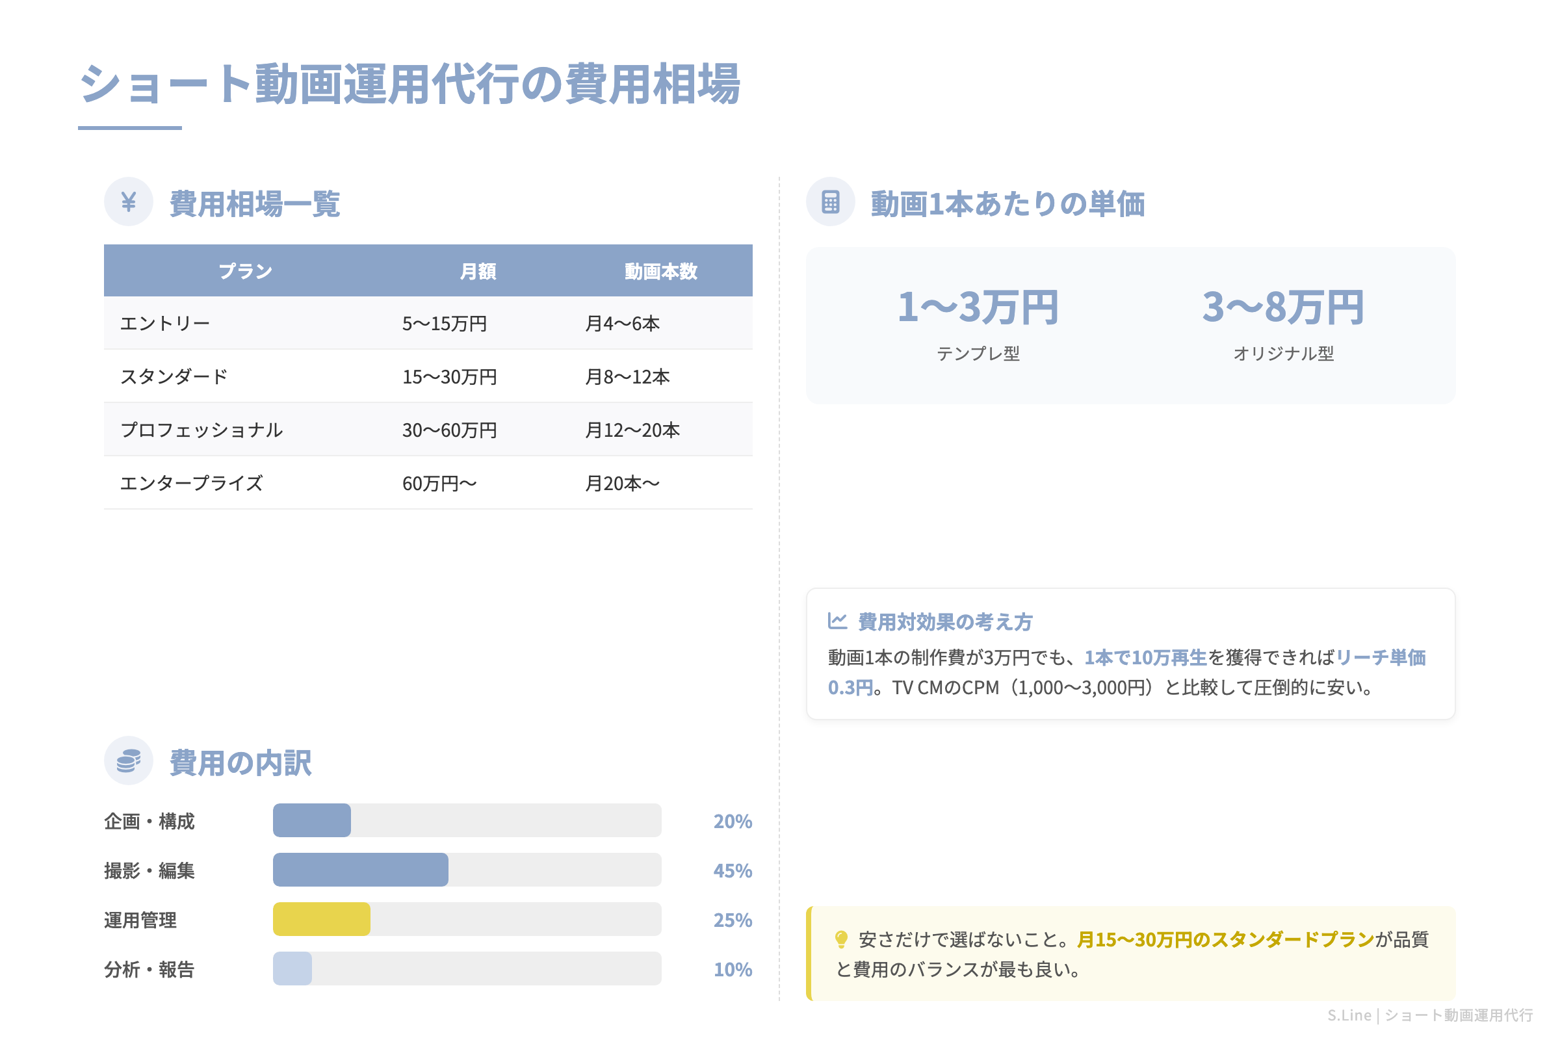Select the プラン column header
Screen dimensions: 1560x1040
[246, 270]
